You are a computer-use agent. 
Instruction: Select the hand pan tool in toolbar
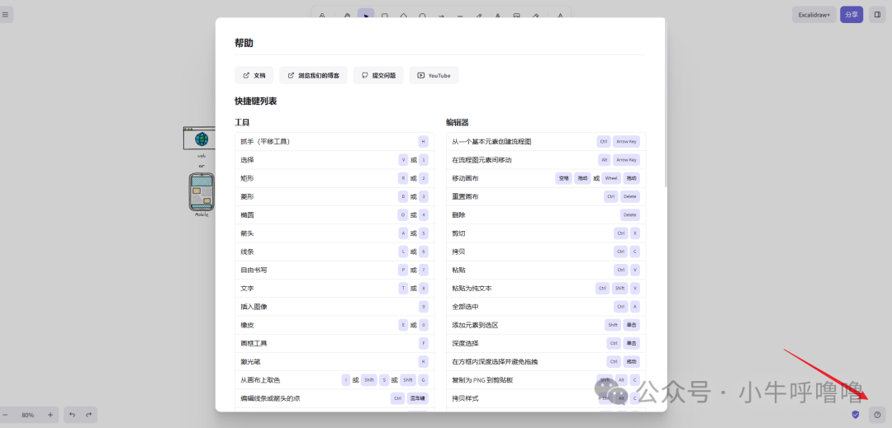347,16
